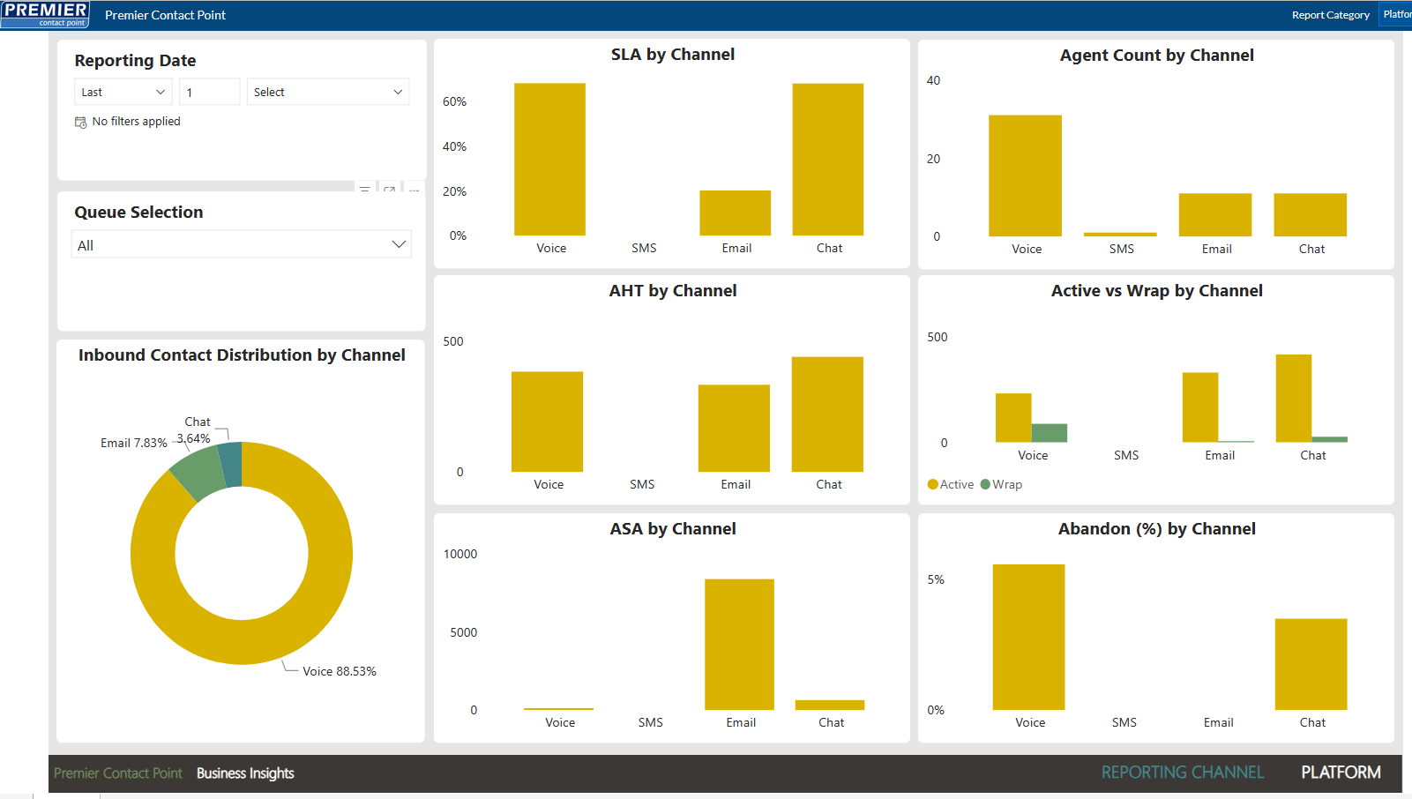This screenshot has width=1412, height=799.
Task: Click the Queue Selection heading
Action: pos(138,213)
